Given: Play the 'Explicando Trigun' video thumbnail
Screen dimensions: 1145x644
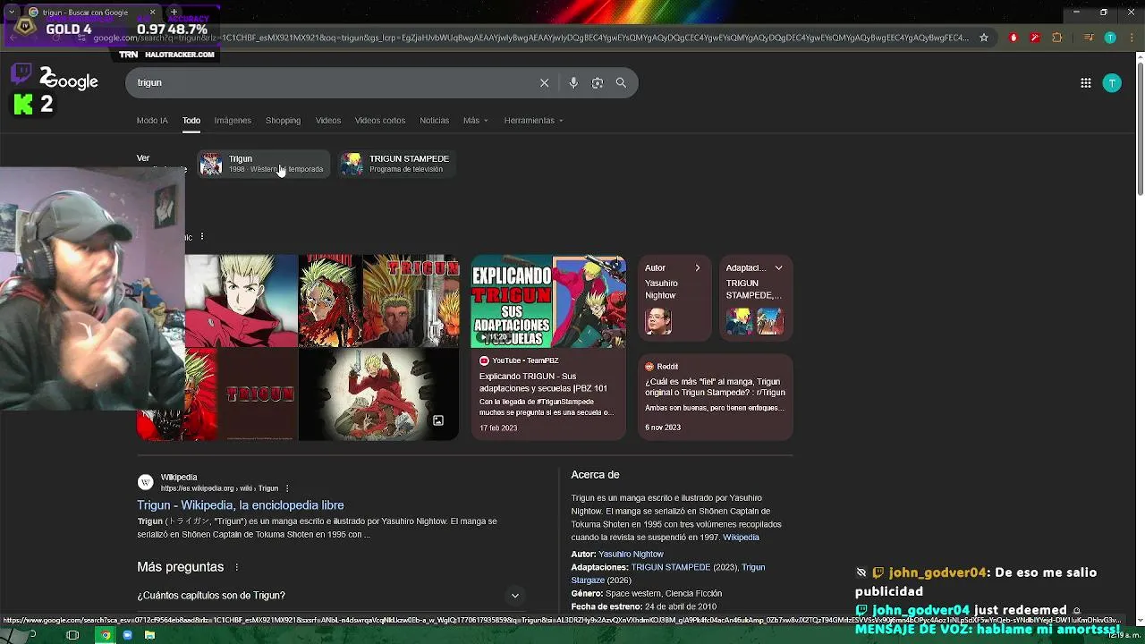Looking at the screenshot, I should pos(548,301).
